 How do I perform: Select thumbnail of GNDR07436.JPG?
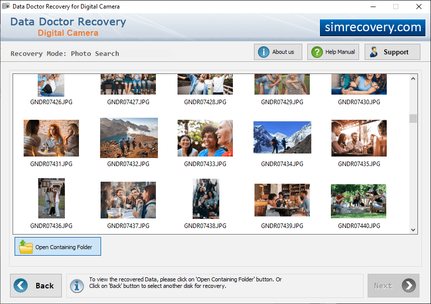[x=51, y=198]
